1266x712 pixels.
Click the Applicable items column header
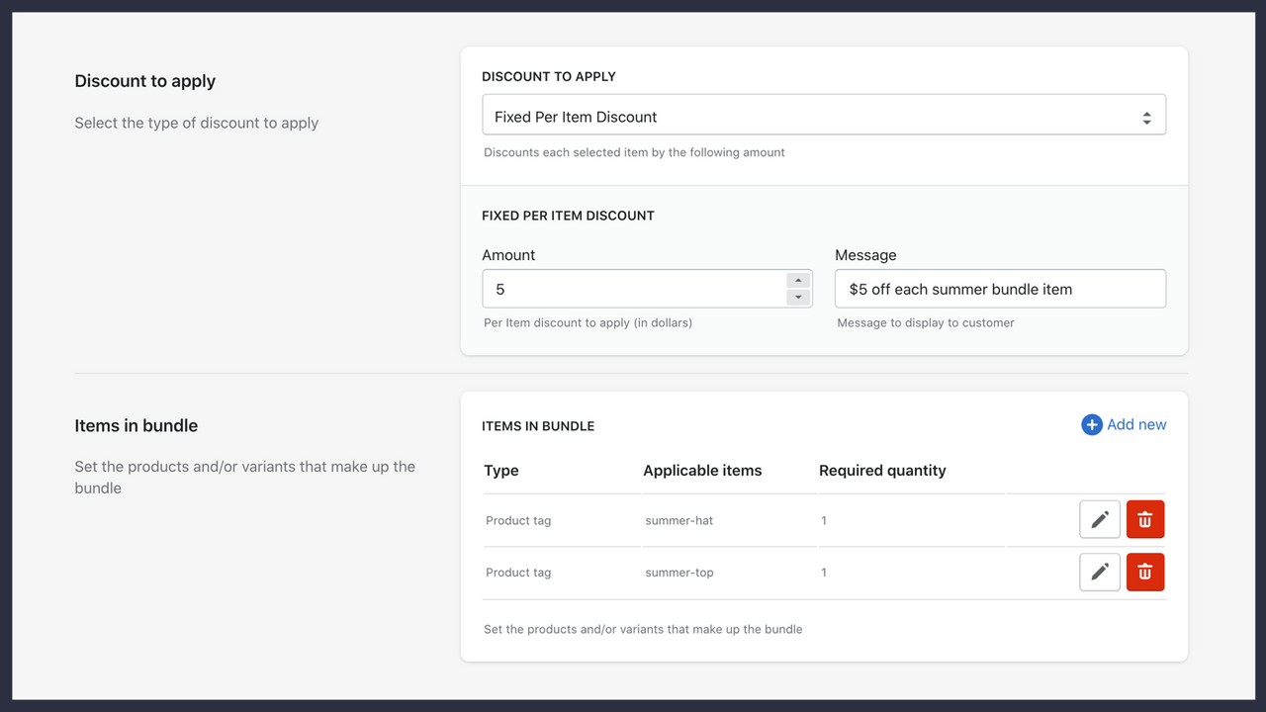702,471
